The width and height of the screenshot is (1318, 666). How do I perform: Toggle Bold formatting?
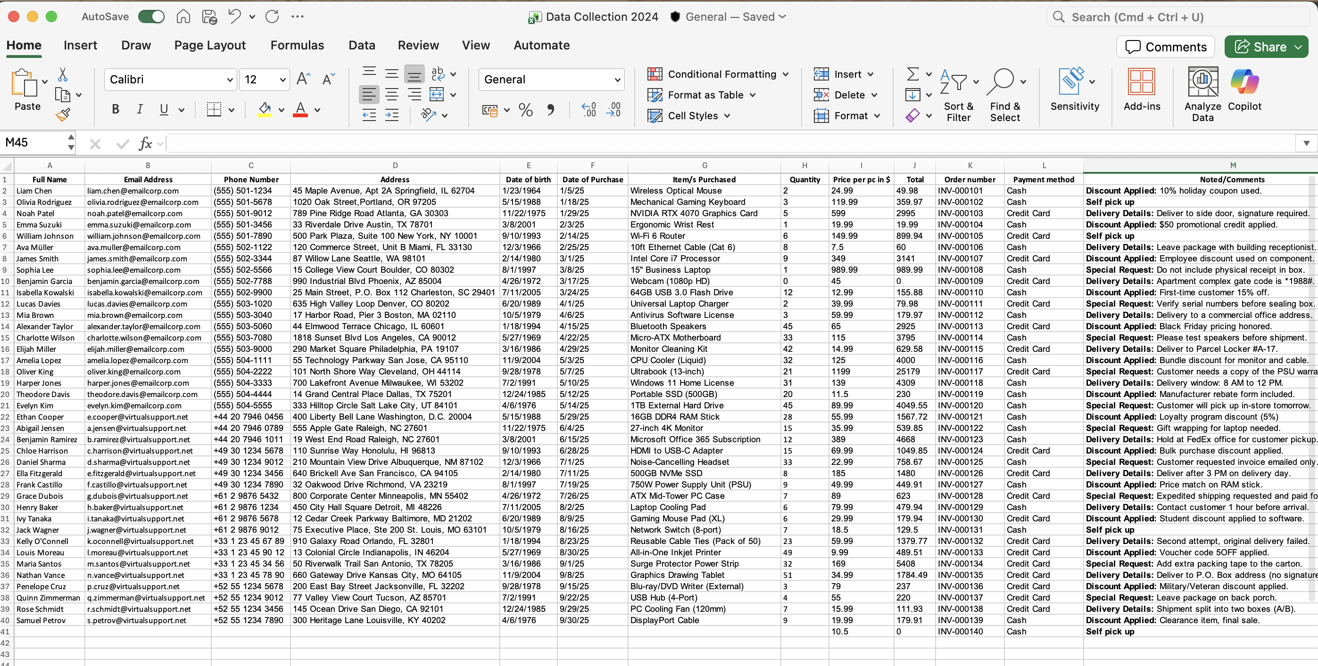point(116,109)
